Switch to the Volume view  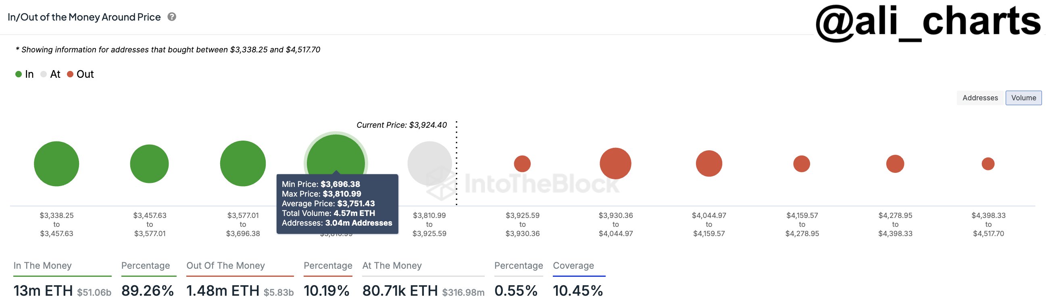coord(1023,98)
